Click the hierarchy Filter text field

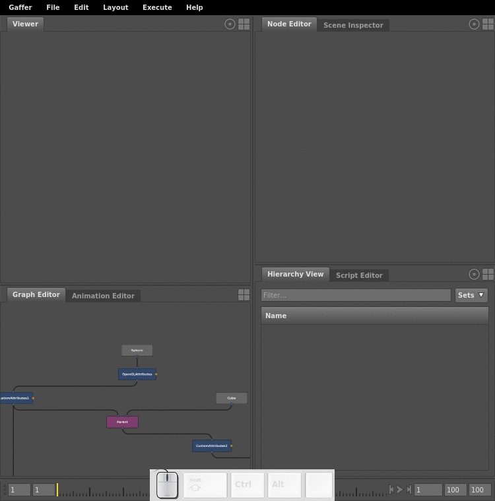356,295
